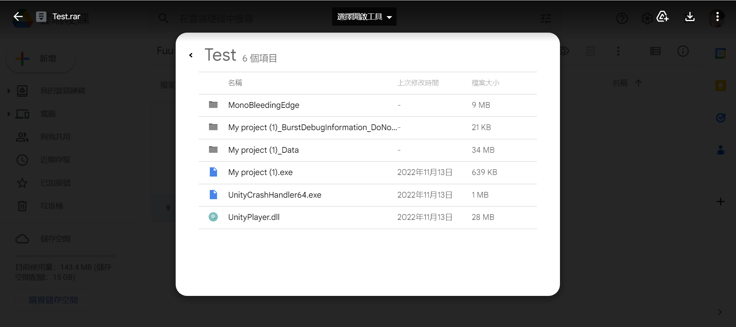Click 639 KB size cell
This screenshot has height=327, width=736.
(x=484, y=172)
